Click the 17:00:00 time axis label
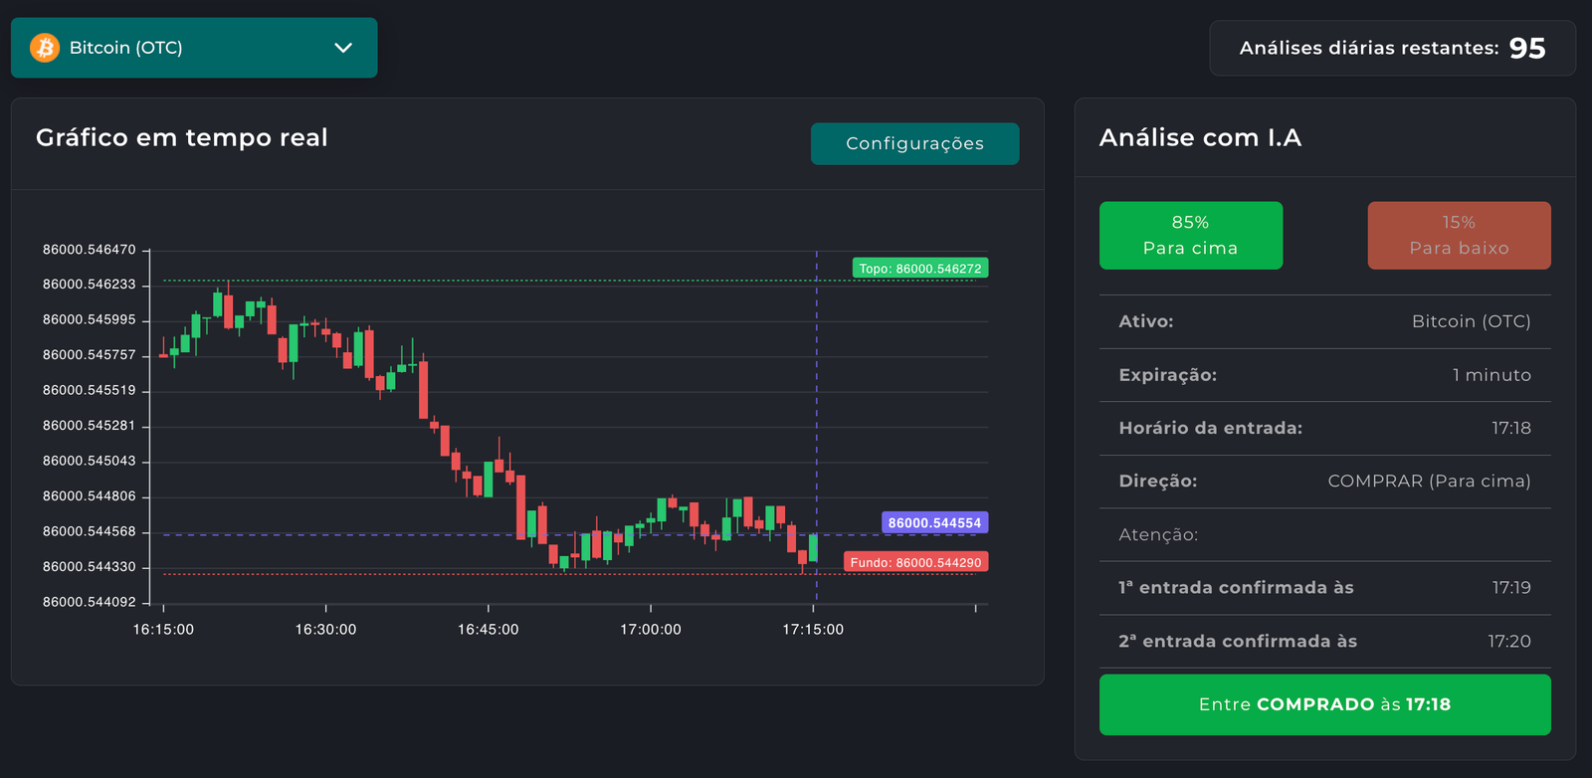The height and width of the screenshot is (778, 1592). point(651,629)
